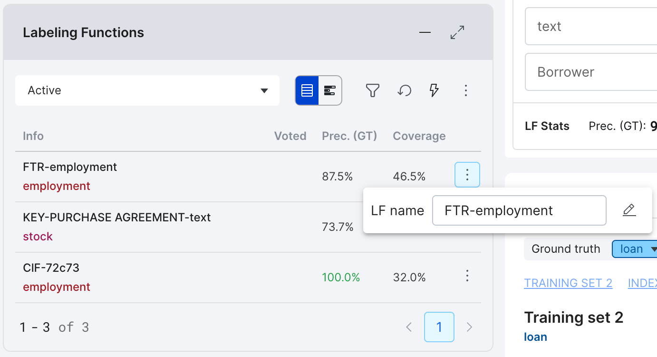Open the LF filter funnel
657x357 pixels.
click(373, 90)
